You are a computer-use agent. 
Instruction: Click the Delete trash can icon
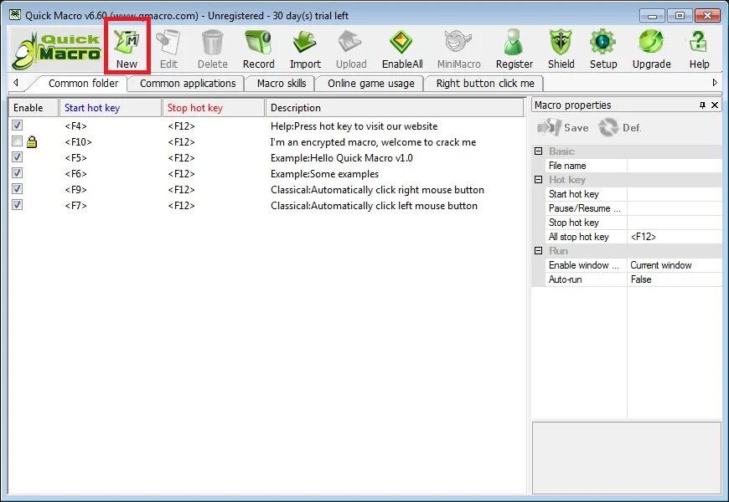pos(213,49)
